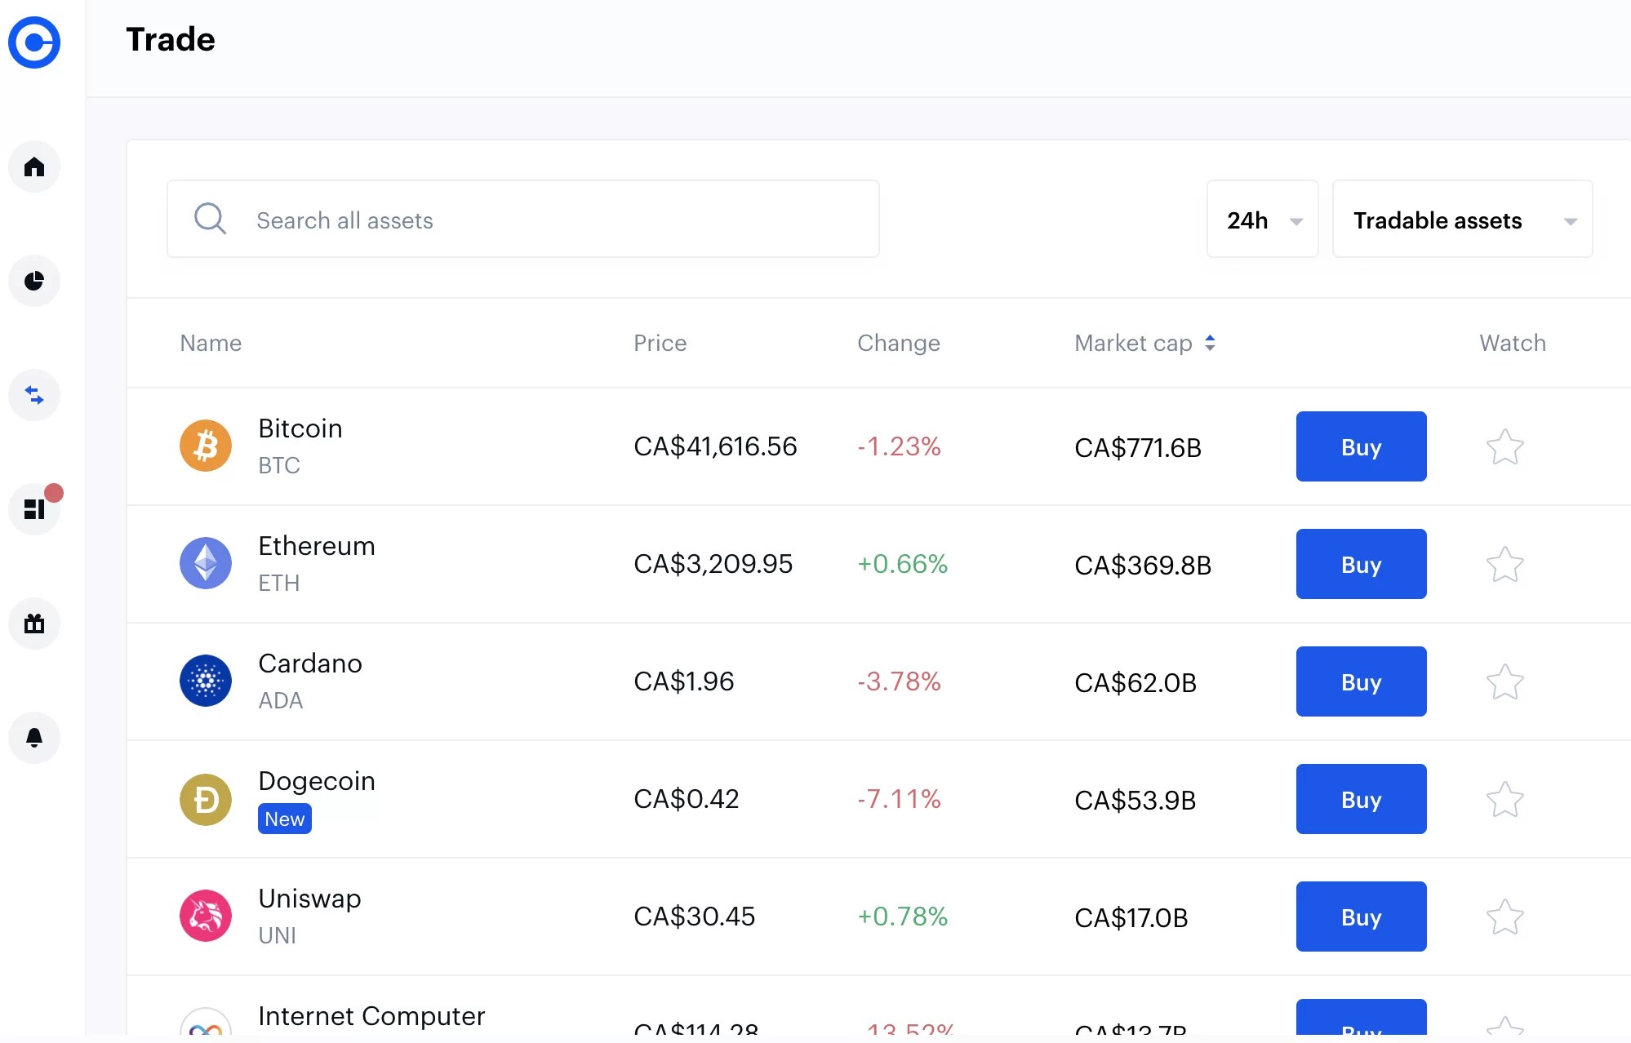
Task: Toggle the Ethereum watch star
Action: pyautogui.click(x=1505, y=564)
